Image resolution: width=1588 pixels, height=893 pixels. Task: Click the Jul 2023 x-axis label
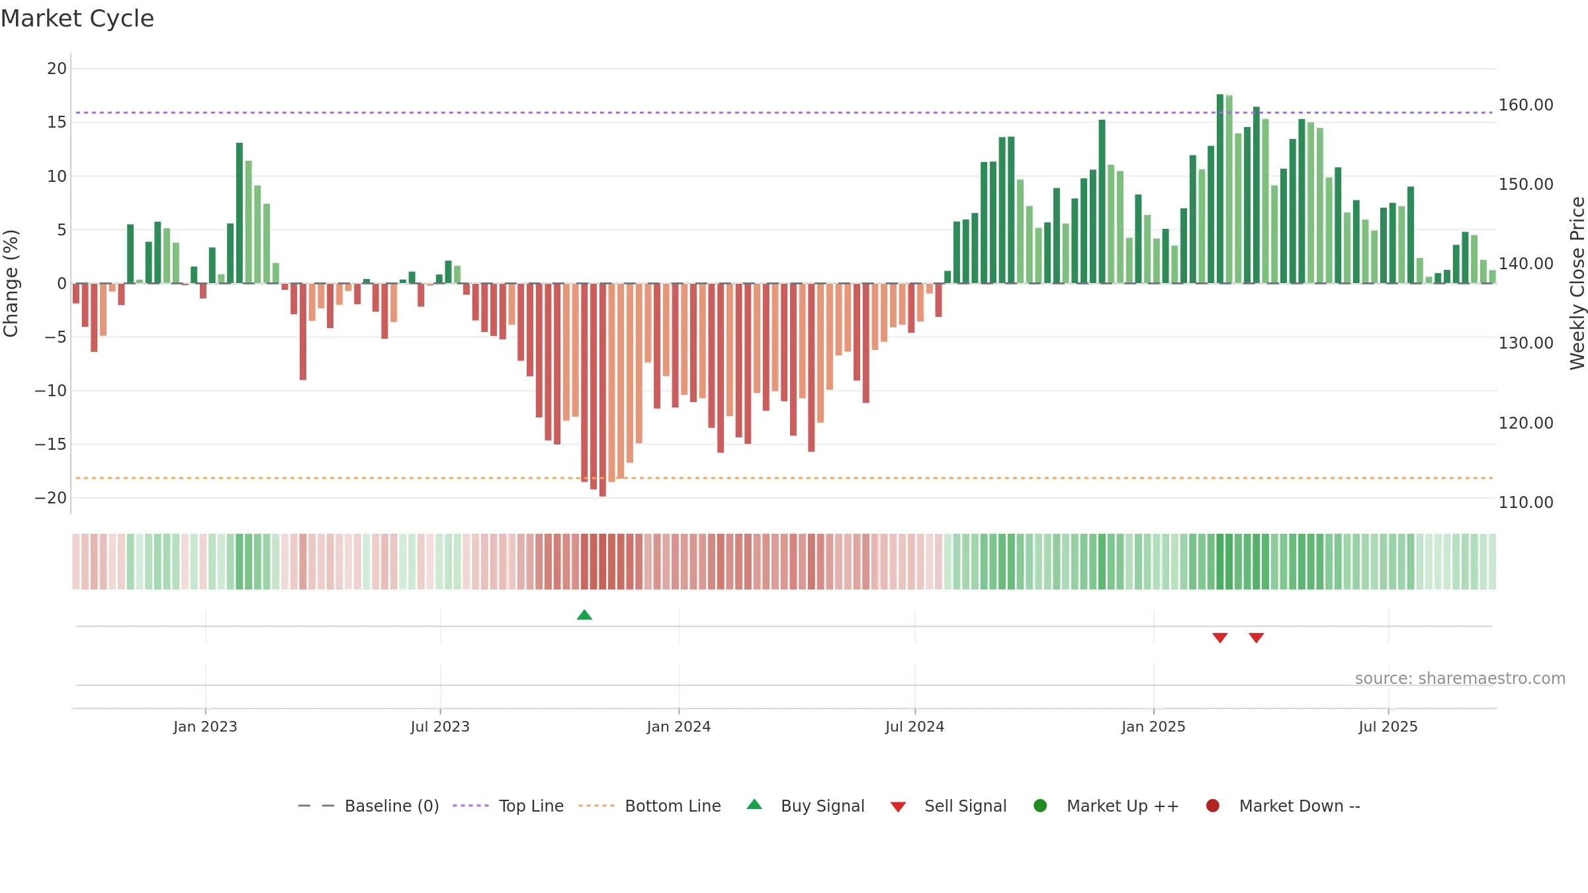(x=440, y=726)
